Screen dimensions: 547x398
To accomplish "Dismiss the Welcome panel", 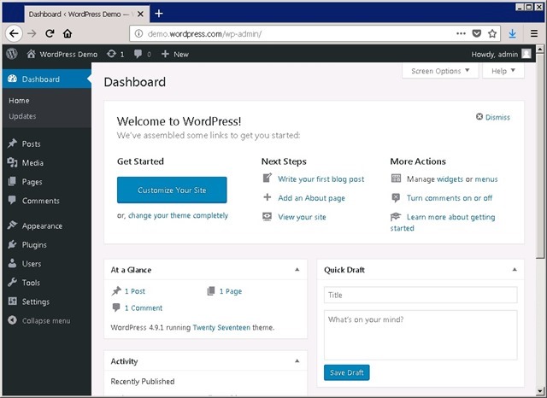I will 493,117.
